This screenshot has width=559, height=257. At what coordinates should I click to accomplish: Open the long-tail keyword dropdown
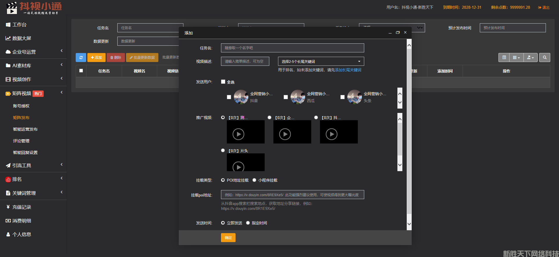pos(321,61)
